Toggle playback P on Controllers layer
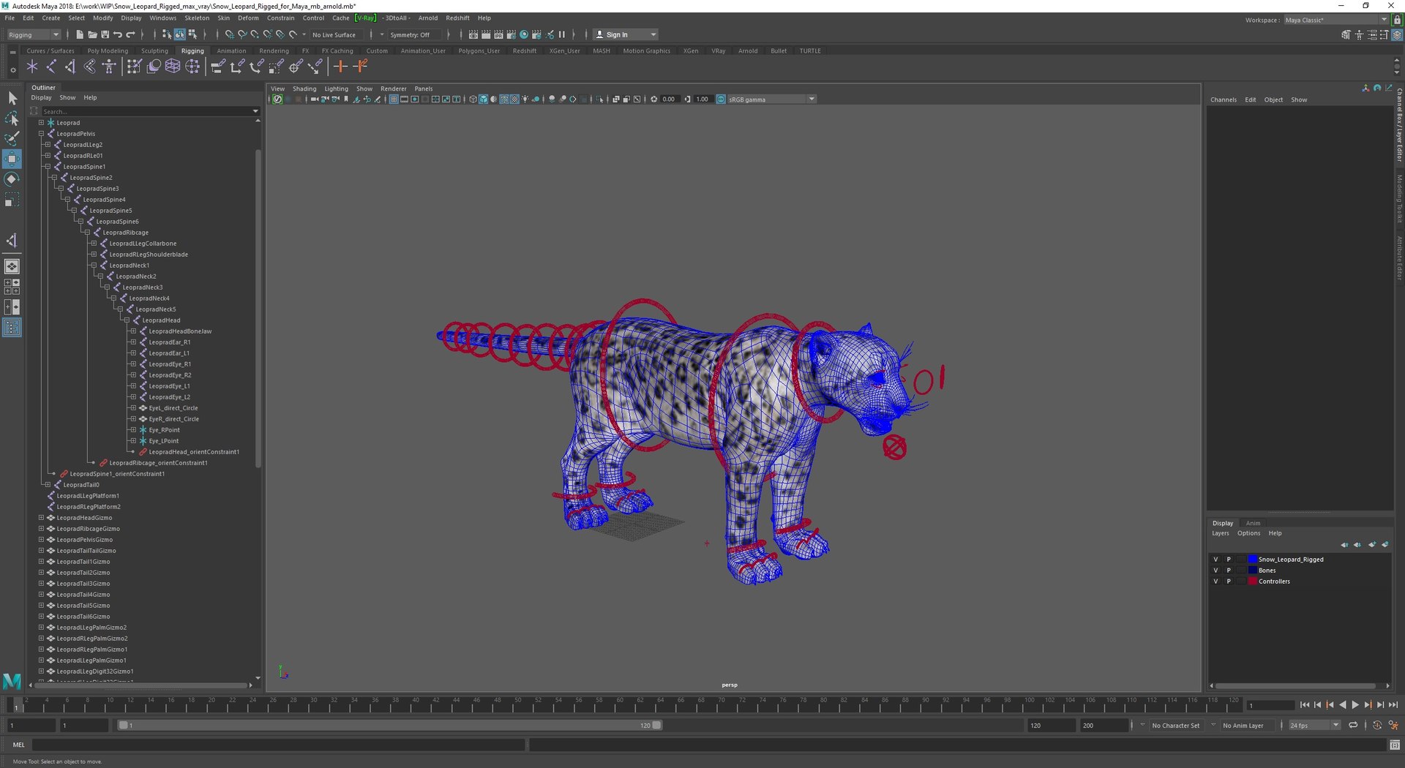The height and width of the screenshot is (768, 1405). 1229,581
